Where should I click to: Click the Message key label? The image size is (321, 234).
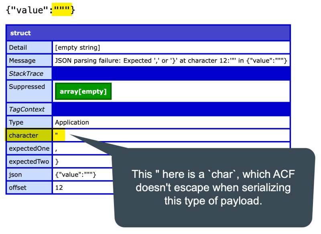[x=22, y=61]
